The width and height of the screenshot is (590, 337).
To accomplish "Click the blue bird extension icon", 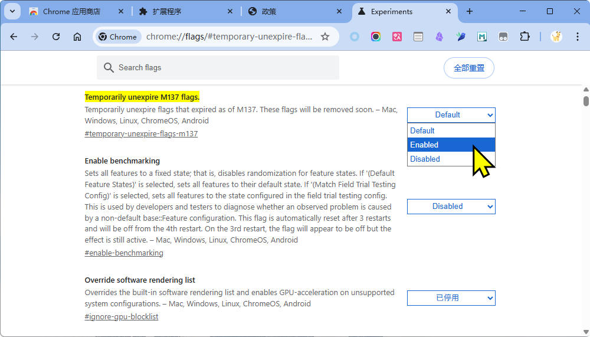I will point(461,37).
